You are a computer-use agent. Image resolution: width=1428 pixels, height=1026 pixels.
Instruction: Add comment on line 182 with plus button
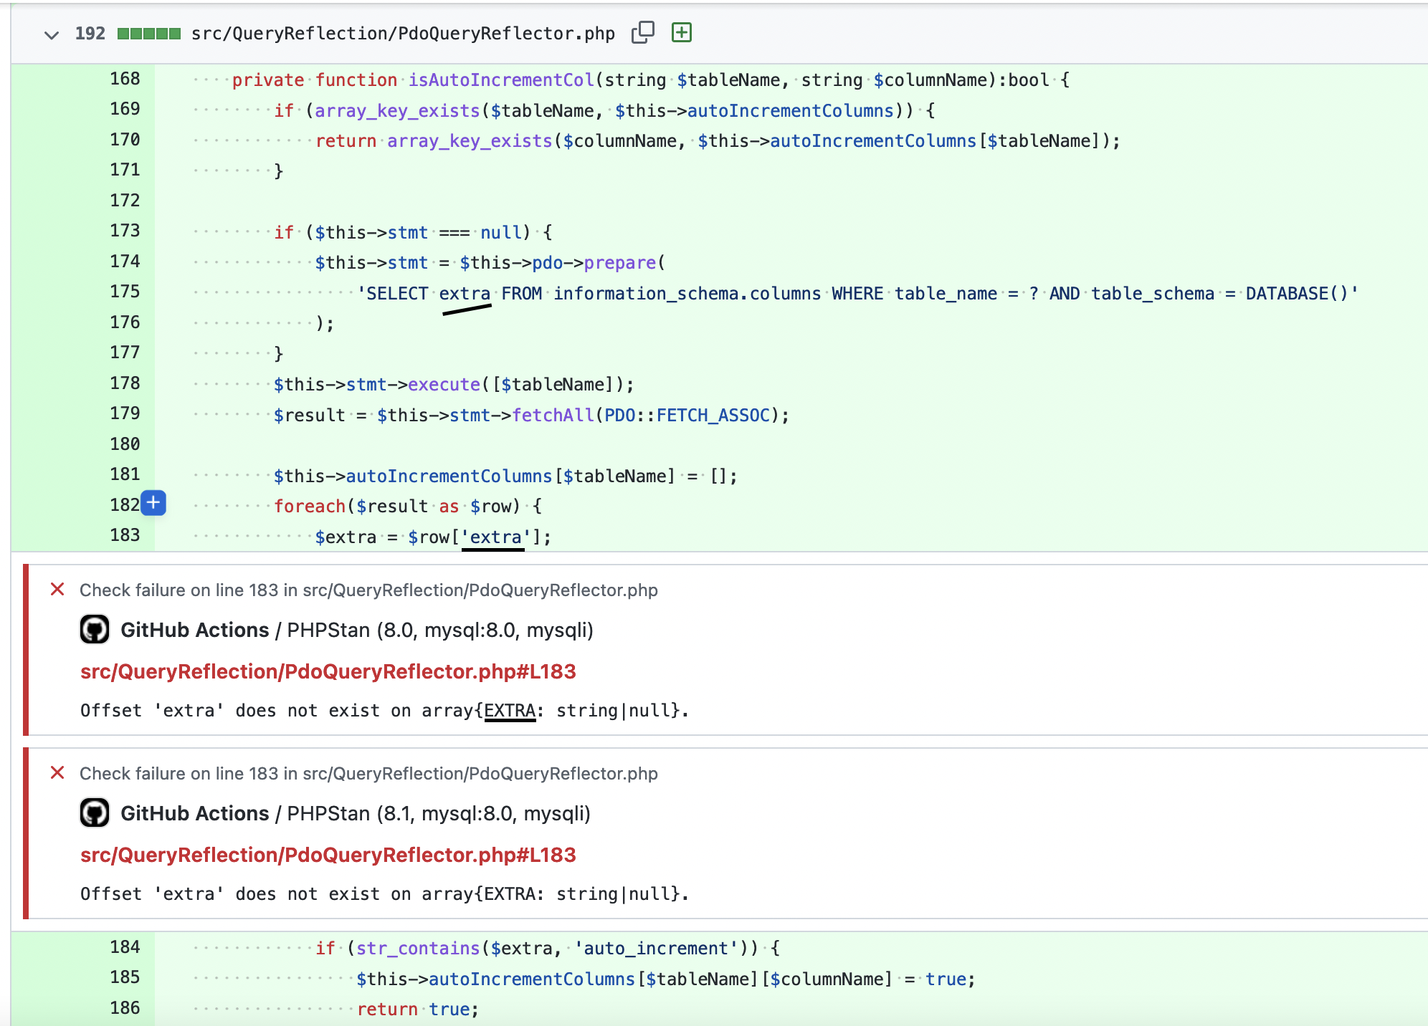pyautogui.click(x=153, y=504)
